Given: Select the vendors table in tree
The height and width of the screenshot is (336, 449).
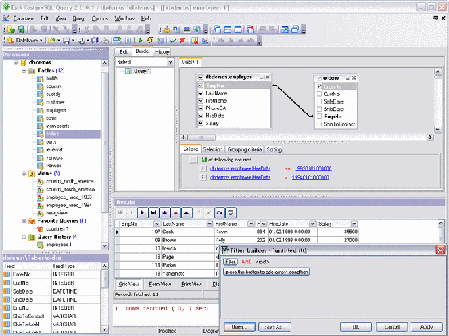Looking at the screenshot, I should coord(54,157).
